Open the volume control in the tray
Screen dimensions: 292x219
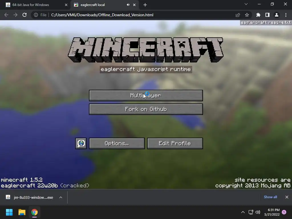[x=258, y=212]
